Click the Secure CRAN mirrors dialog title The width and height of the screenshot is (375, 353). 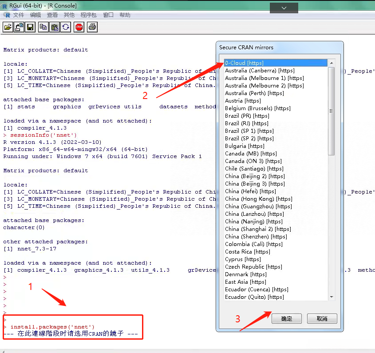click(x=246, y=48)
